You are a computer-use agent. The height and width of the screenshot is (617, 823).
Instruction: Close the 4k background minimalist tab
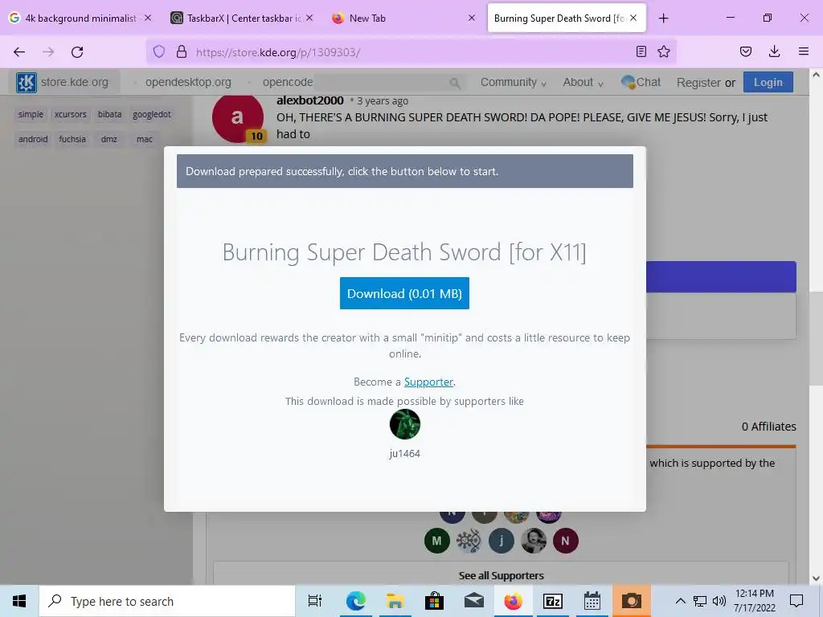pos(148,18)
